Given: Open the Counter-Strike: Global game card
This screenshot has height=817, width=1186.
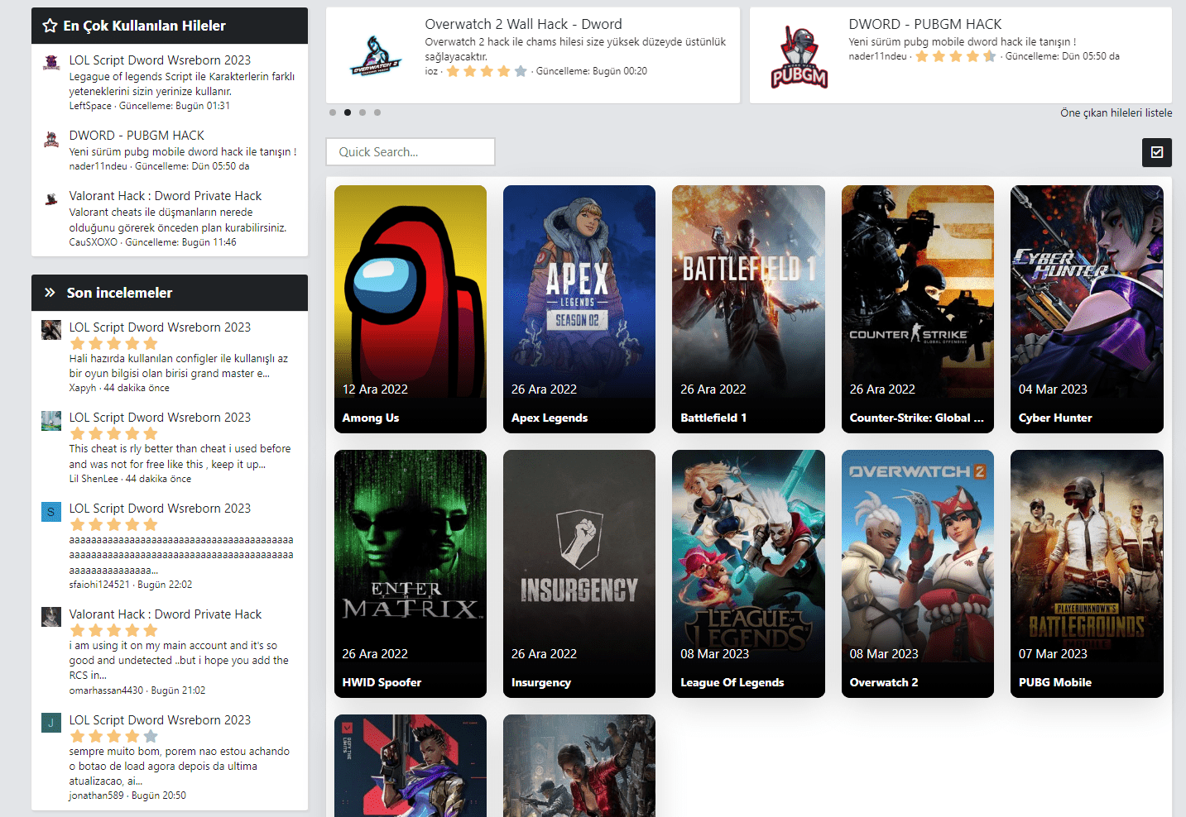Looking at the screenshot, I should (x=918, y=309).
